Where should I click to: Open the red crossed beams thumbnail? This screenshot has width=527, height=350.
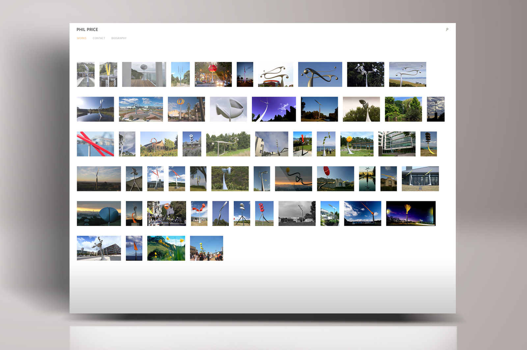pos(95,144)
